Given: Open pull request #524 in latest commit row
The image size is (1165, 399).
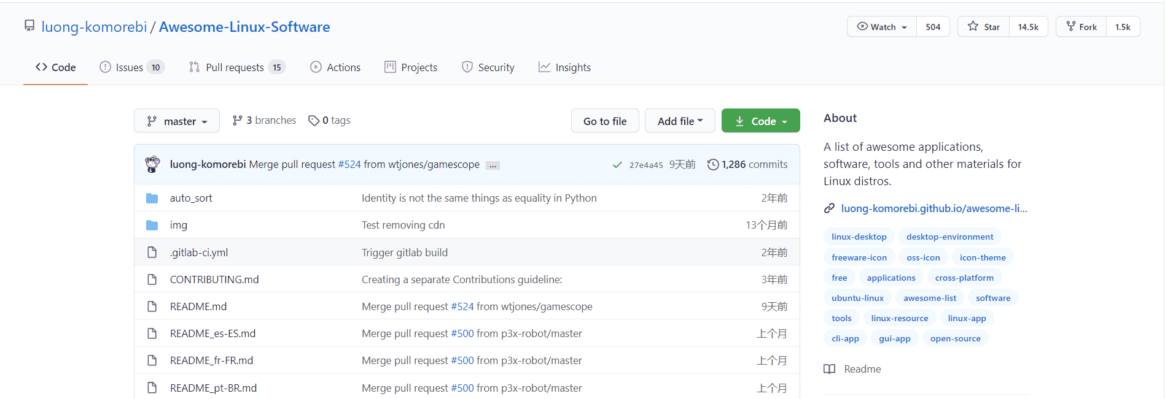Looking at the screenshot, I should coord(349,164).
